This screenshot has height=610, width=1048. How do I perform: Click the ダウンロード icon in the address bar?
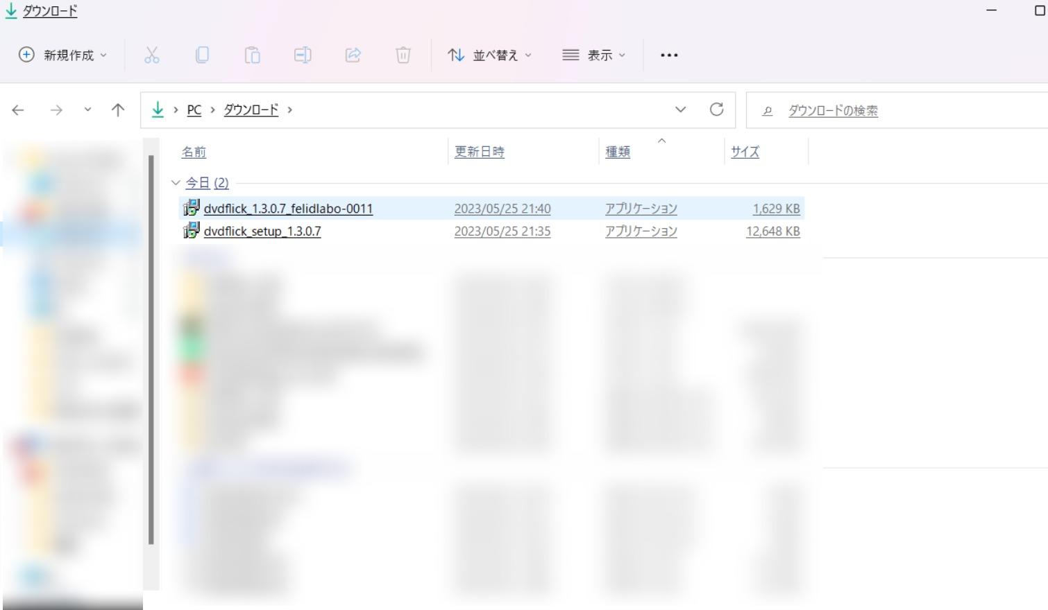pyautogui.click(x=158, y=110)
